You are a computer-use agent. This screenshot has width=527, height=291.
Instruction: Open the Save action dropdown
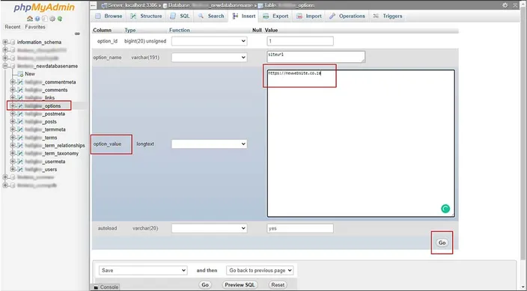[x=143, y=270]
